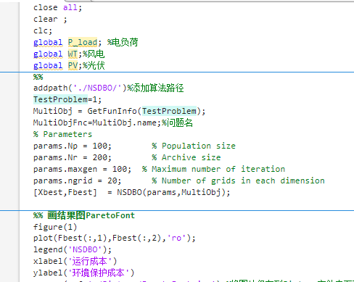The height and width of the screenshot is (282, 354).
Task: Click the addpath NSDBO string
Action: point(97,88)
